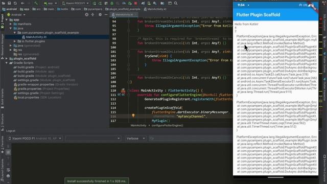Start debugging with the green bug icon
327x184 pixels.
pyautogui.click(x=112, y=3)
